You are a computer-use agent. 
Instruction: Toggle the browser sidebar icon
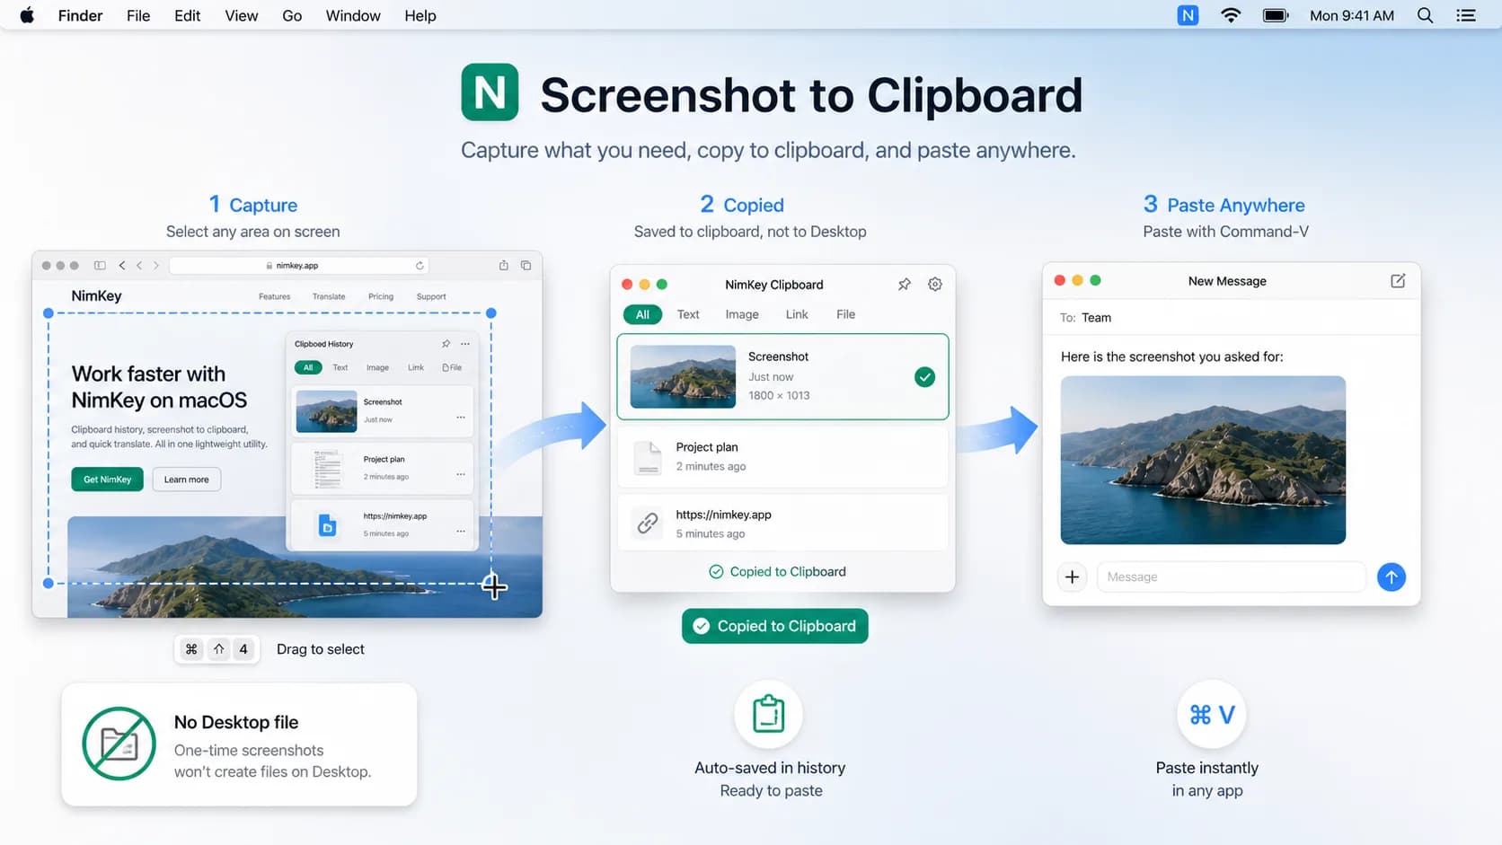click(x=100, y=266)
